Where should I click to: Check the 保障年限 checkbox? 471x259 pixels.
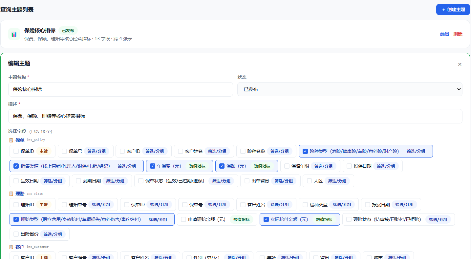[287, 166]
